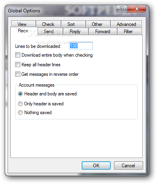Go to the Forward tab

click(x=102, y=32)
